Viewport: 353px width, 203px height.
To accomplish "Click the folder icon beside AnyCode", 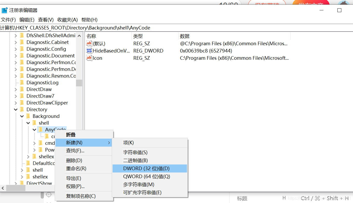I will [41, 130].
